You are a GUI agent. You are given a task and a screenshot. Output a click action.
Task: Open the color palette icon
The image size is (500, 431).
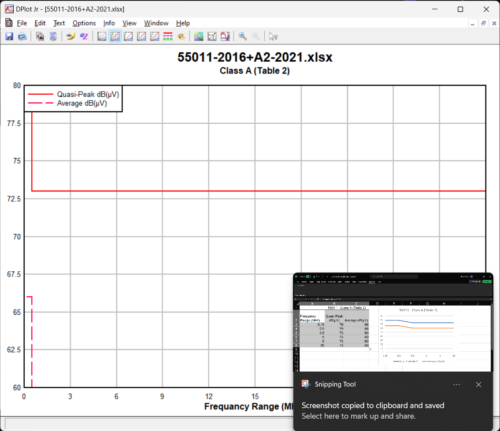tap(181, 37)
